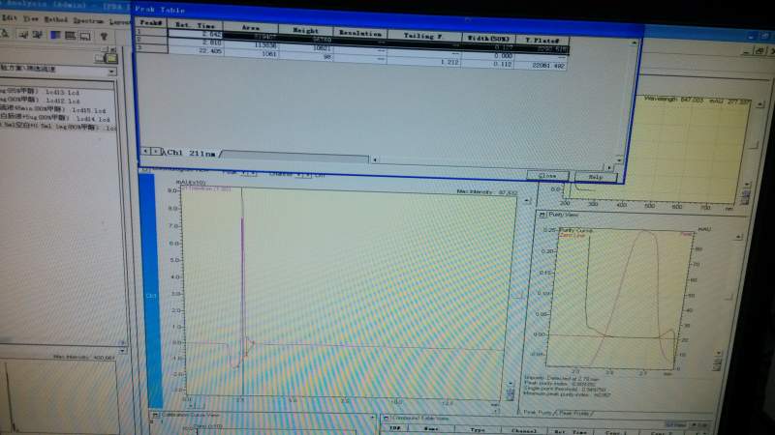
Task: Click the main peak in the chromatogram
Action: (242, 276)
